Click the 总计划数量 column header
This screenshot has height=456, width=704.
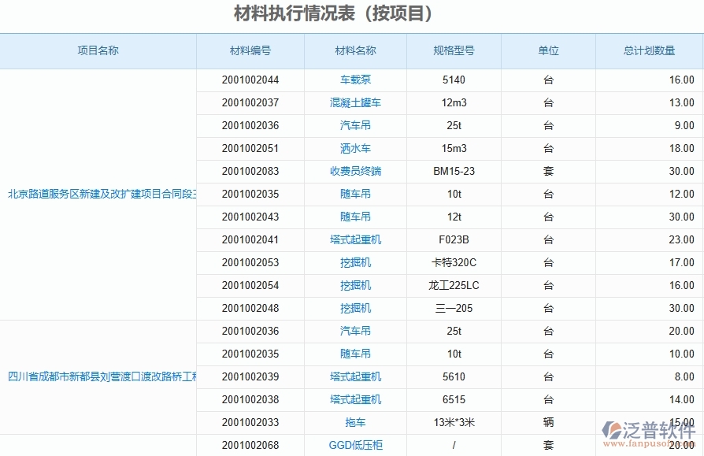click(643, 50)
